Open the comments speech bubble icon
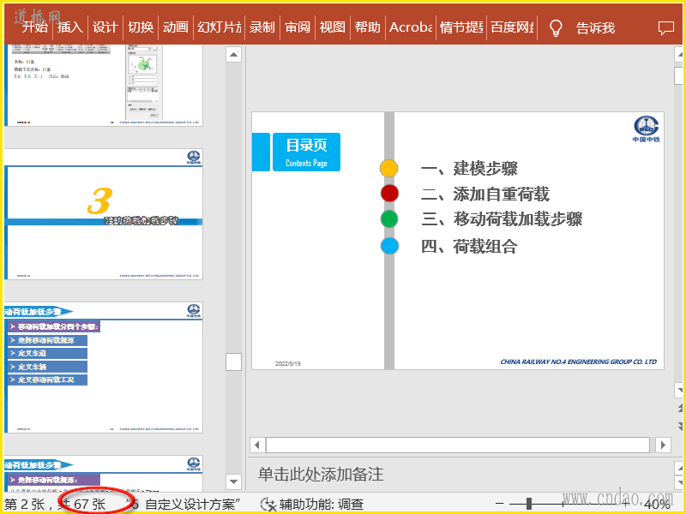 tap(666, 28)
